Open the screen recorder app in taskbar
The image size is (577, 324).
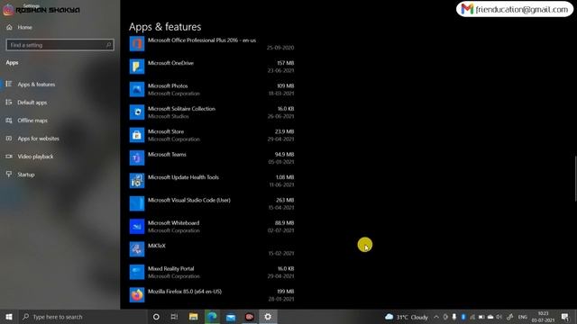pyautogui.click(x=249, y=317)
